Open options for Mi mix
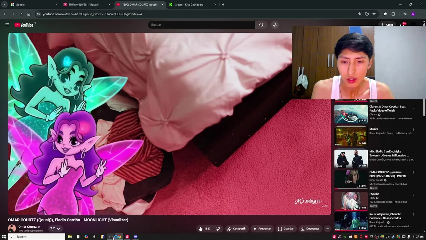 [413, 129]
